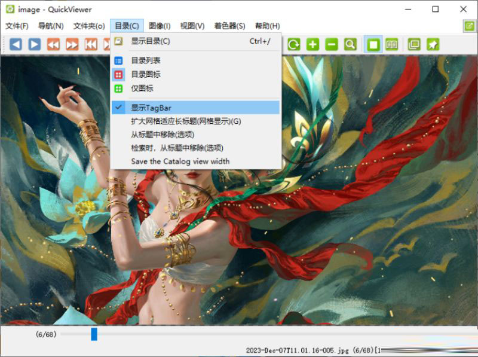Click the green magnifier fit icon
478x357 pixels.
[x=350, y=44]
